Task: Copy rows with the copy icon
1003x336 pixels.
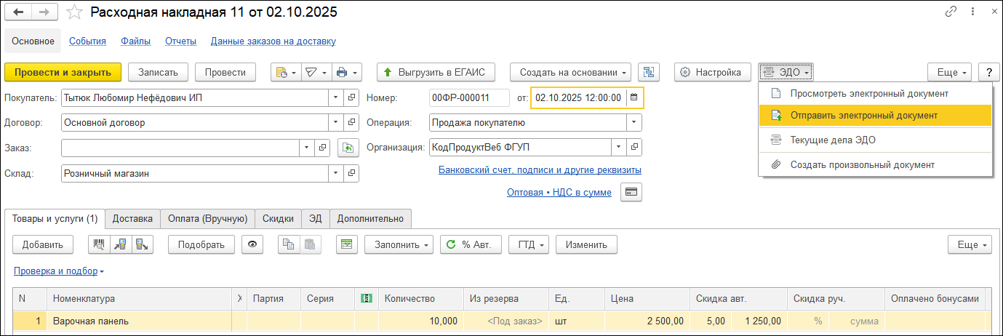Action: [289, 245]
